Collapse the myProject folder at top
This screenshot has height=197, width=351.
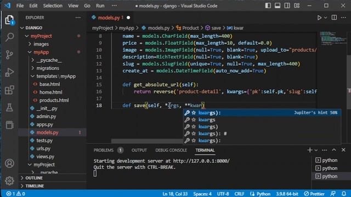(x=41, y=36)
